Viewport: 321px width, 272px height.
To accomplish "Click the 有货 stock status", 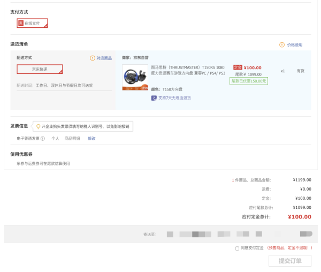I will coord(301,71).
